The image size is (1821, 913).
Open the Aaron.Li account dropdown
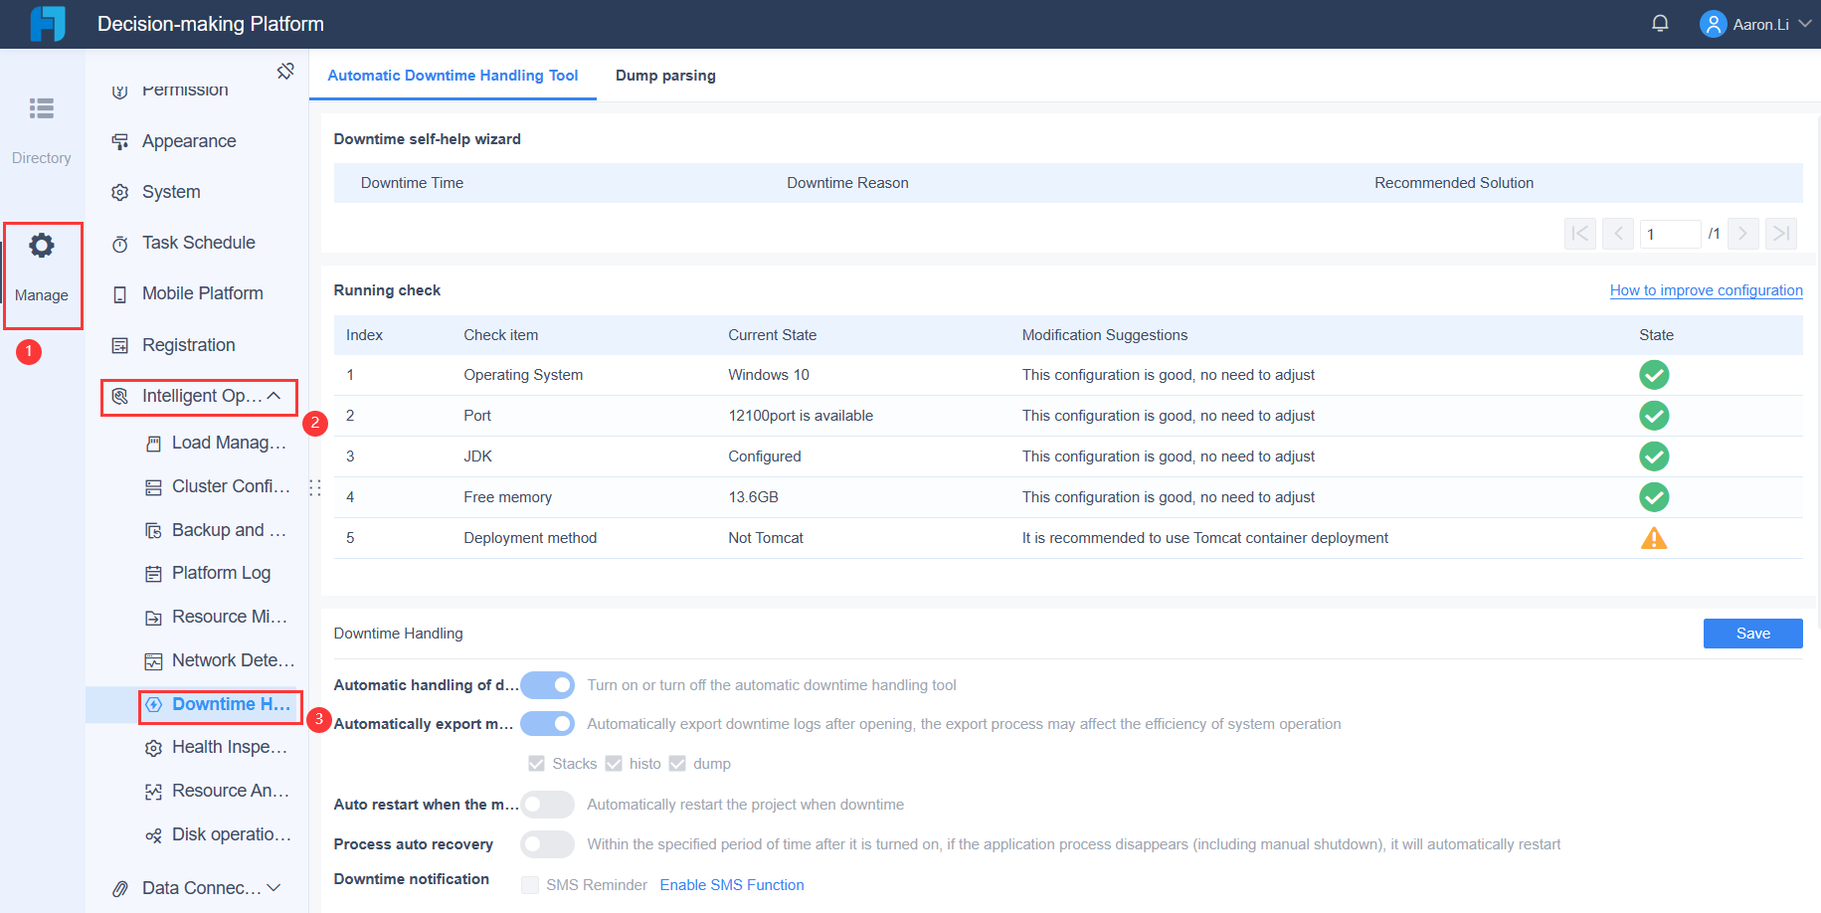coord(1757,23)
